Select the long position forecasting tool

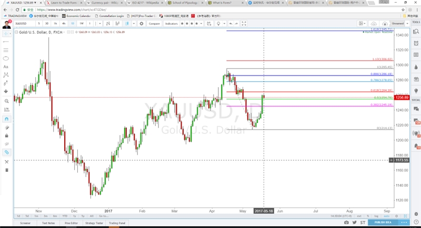(x=6, y=84)
